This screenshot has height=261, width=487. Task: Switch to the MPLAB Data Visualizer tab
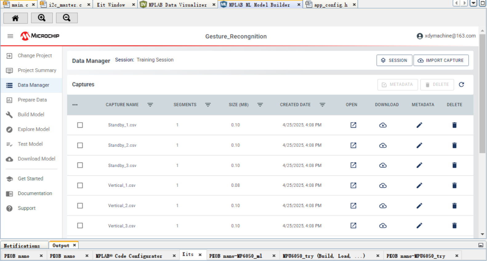click(178, 5)
